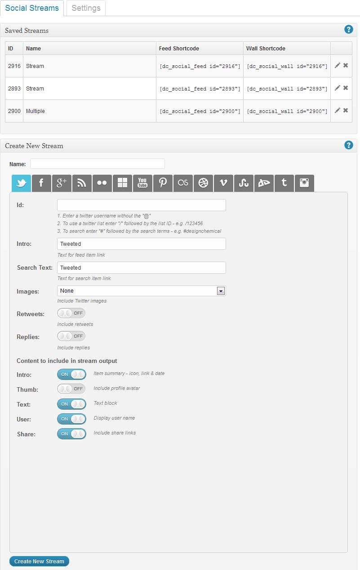360x570 pixels.
Task: Enable the Retweets toggle
Action: pyautogui.click(x=71, y=313)
